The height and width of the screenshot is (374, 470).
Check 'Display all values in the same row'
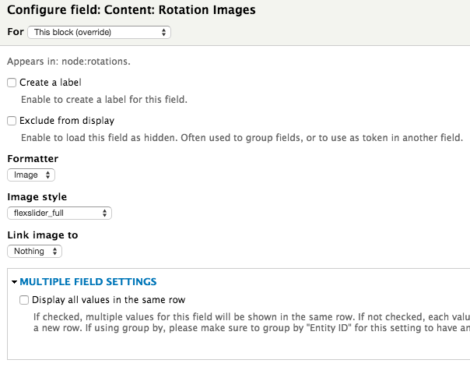[x=24, y=300]
